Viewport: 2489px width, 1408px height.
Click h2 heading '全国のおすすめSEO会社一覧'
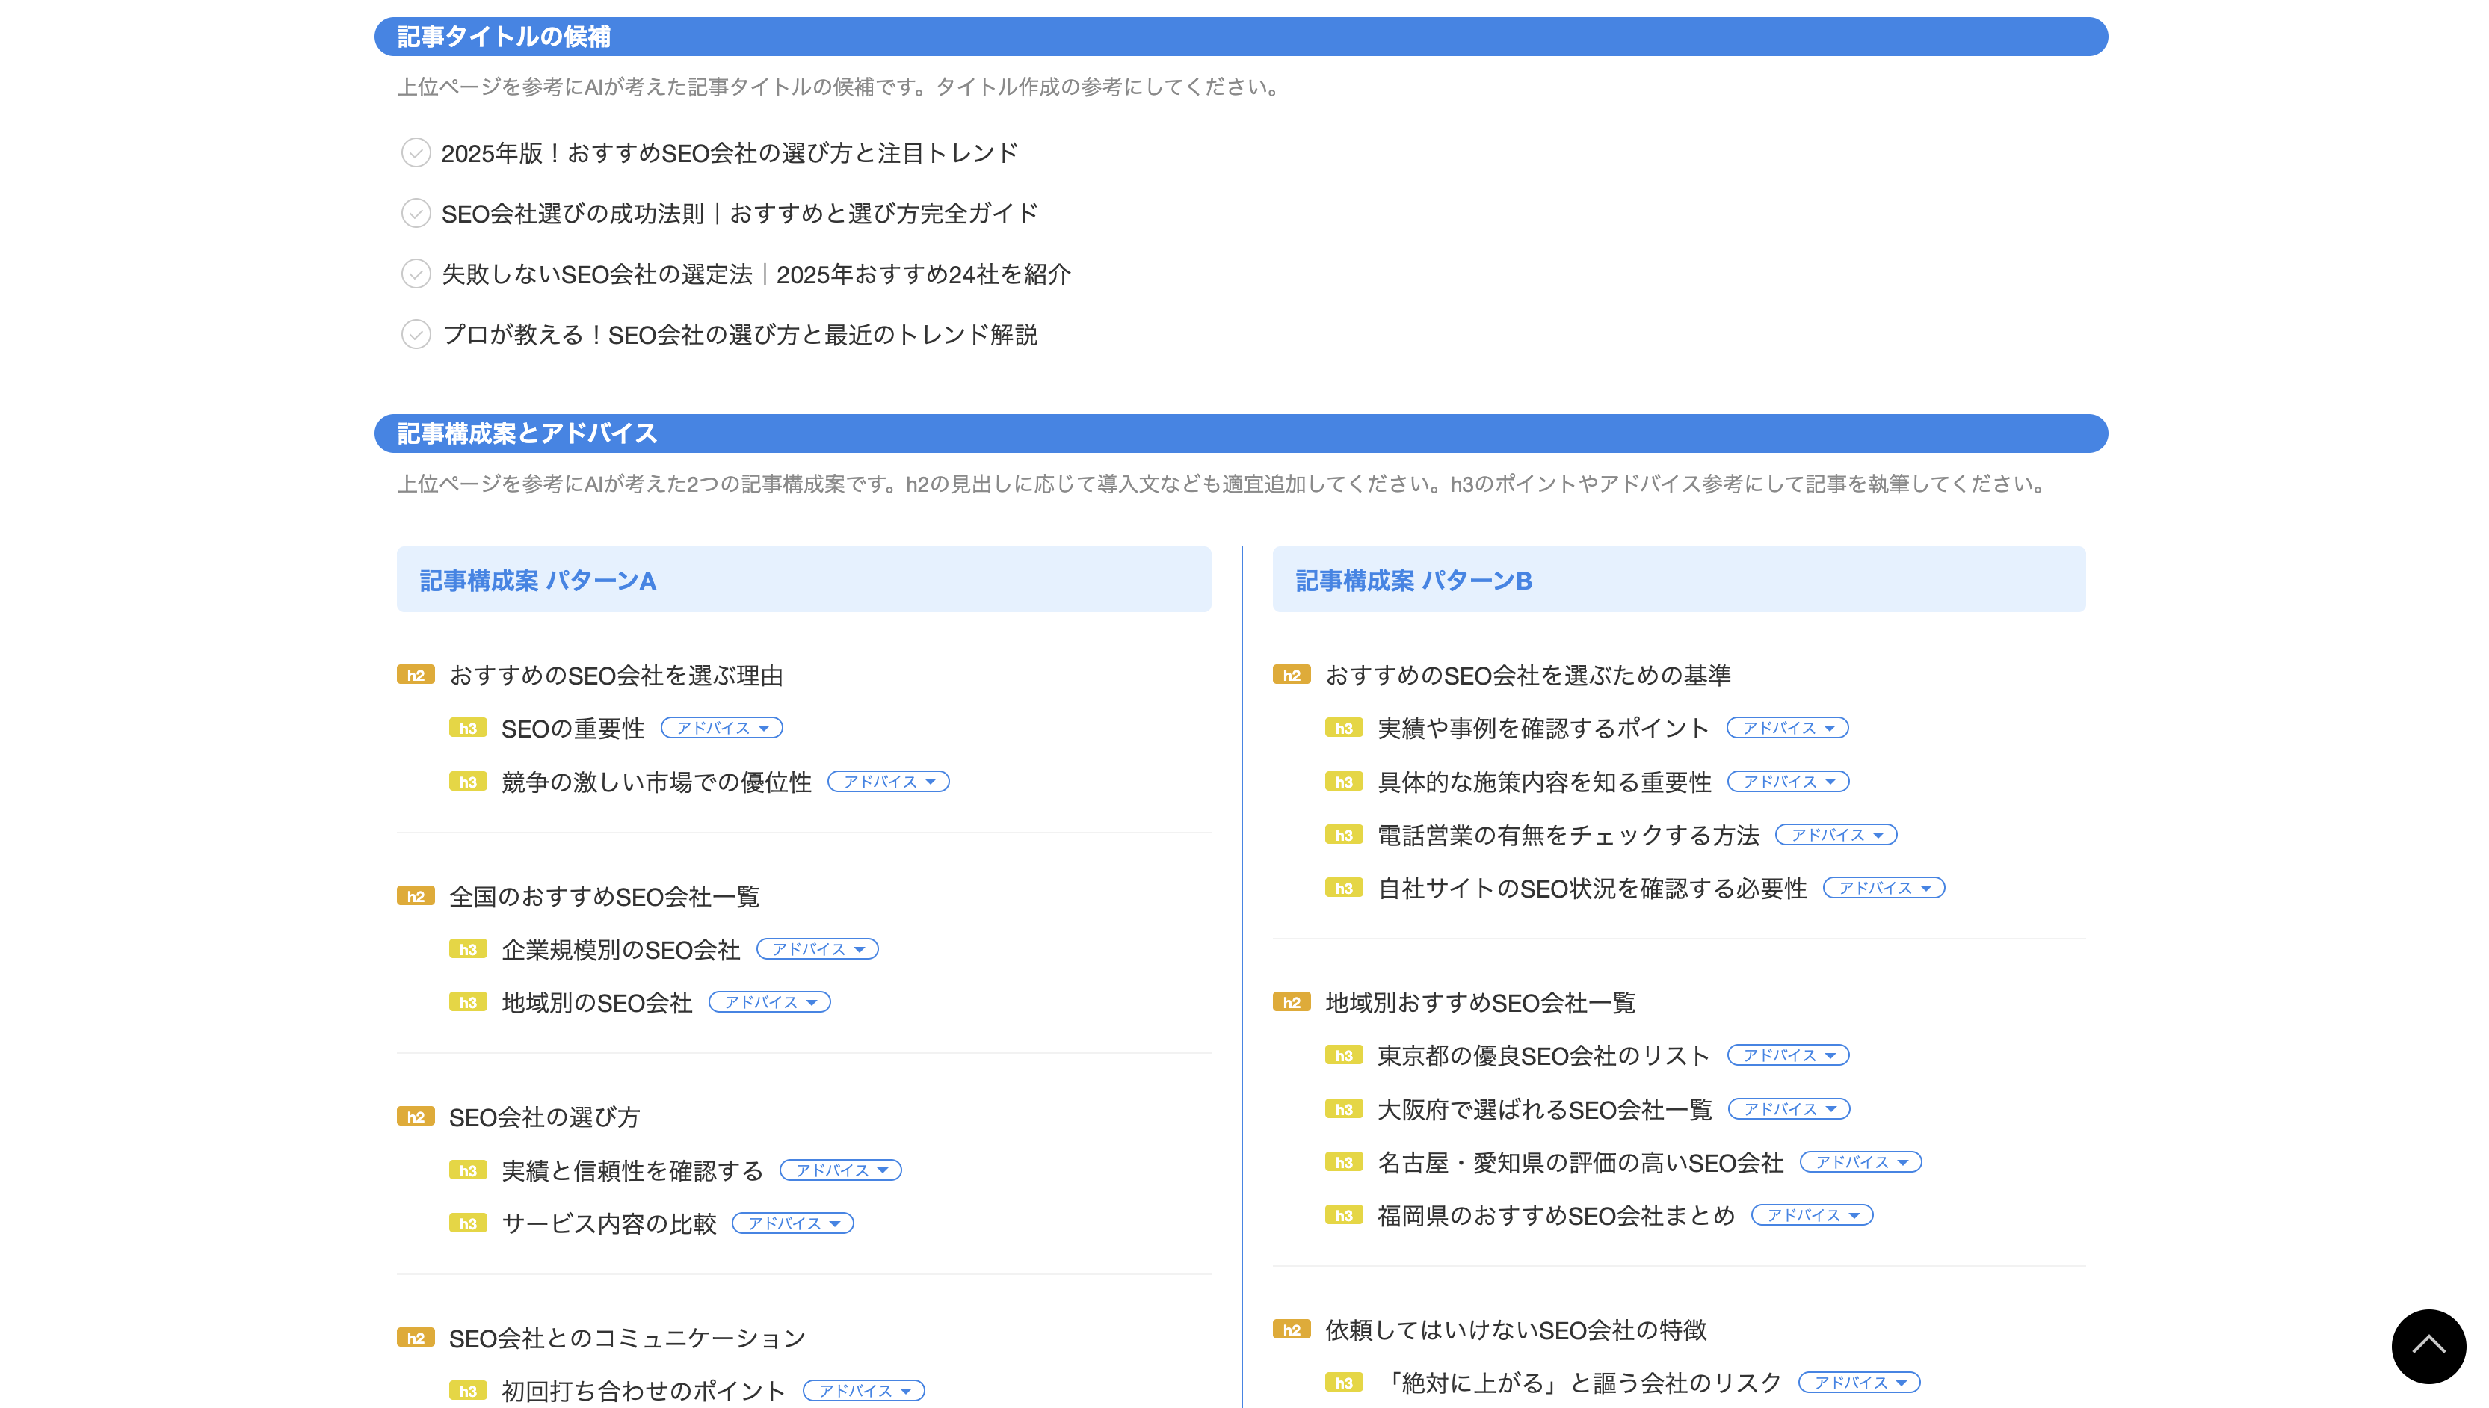tap(605, 896)
